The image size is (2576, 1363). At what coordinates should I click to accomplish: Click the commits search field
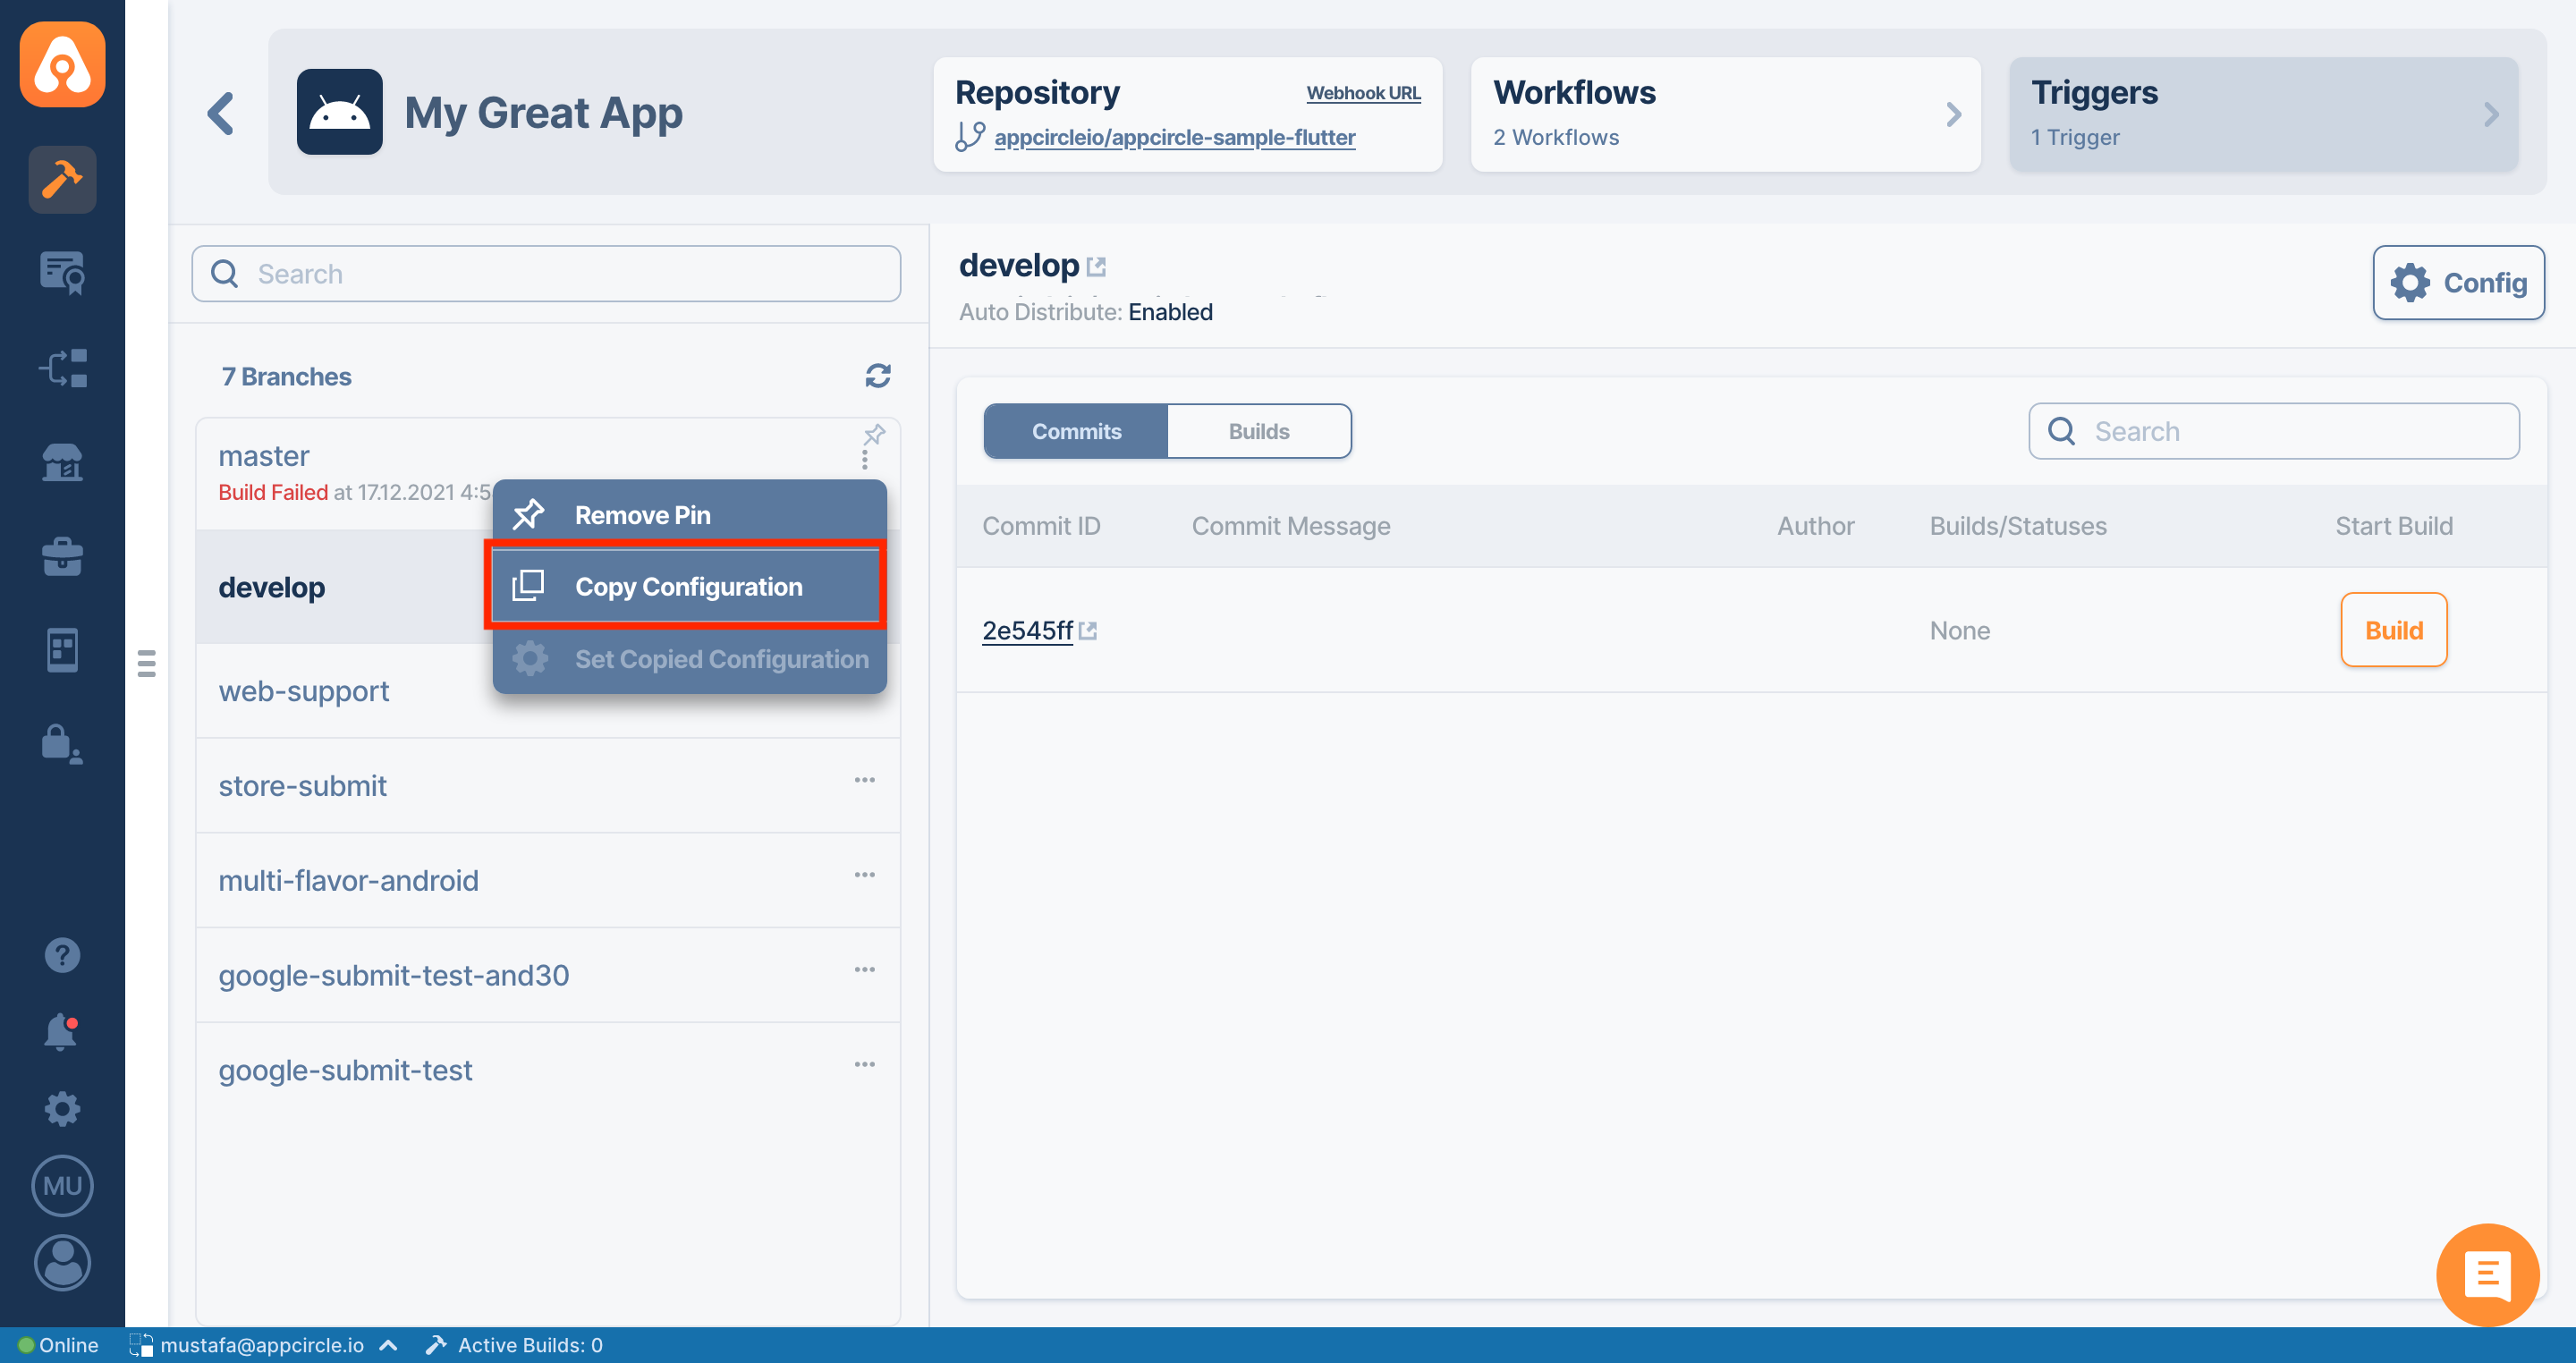point(2273,432)
